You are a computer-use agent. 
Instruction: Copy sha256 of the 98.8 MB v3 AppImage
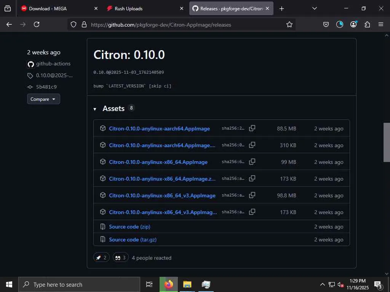(252, 195)
